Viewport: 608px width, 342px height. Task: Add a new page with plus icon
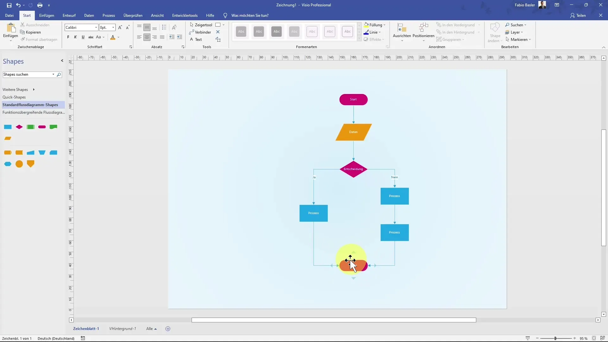click(168, 329)
